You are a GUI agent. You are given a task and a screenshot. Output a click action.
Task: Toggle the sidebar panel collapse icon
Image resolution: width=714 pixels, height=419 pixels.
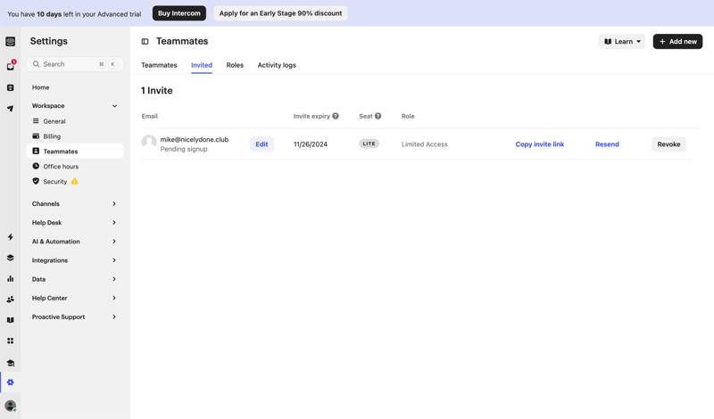point(145,42)
